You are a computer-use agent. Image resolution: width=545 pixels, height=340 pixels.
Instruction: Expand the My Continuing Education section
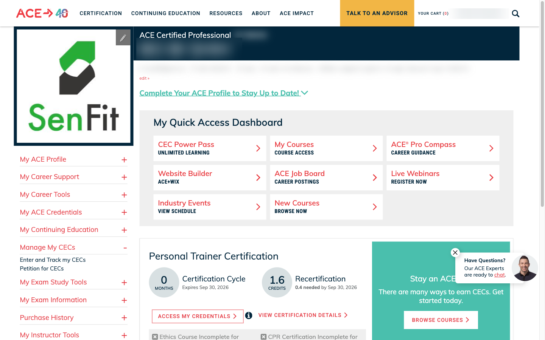124,230
